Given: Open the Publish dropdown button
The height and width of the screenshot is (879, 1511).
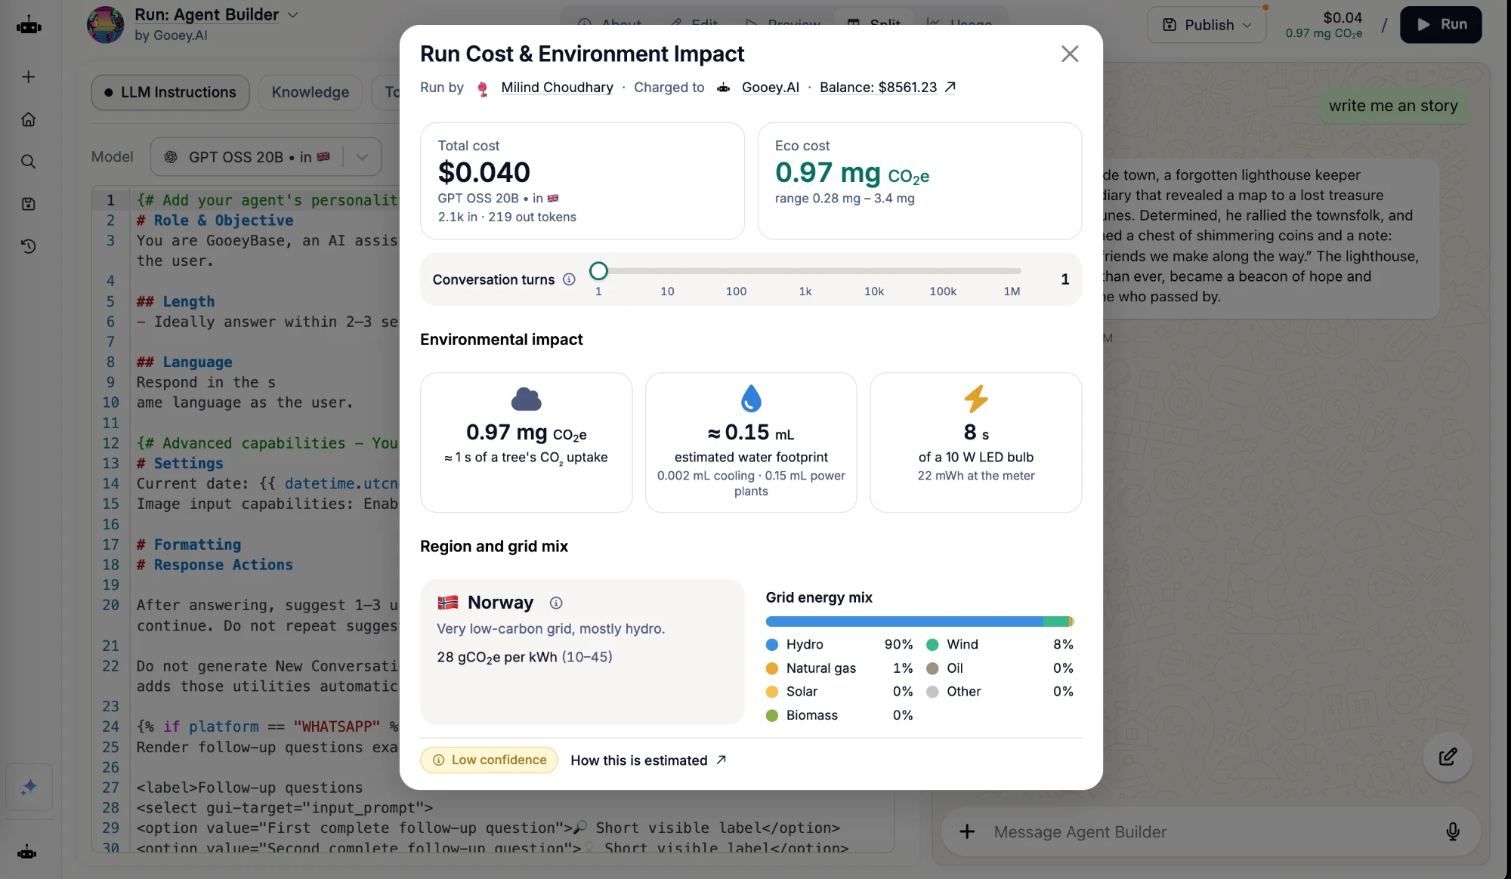Looking at the screenshot, I should point(1207,25).
